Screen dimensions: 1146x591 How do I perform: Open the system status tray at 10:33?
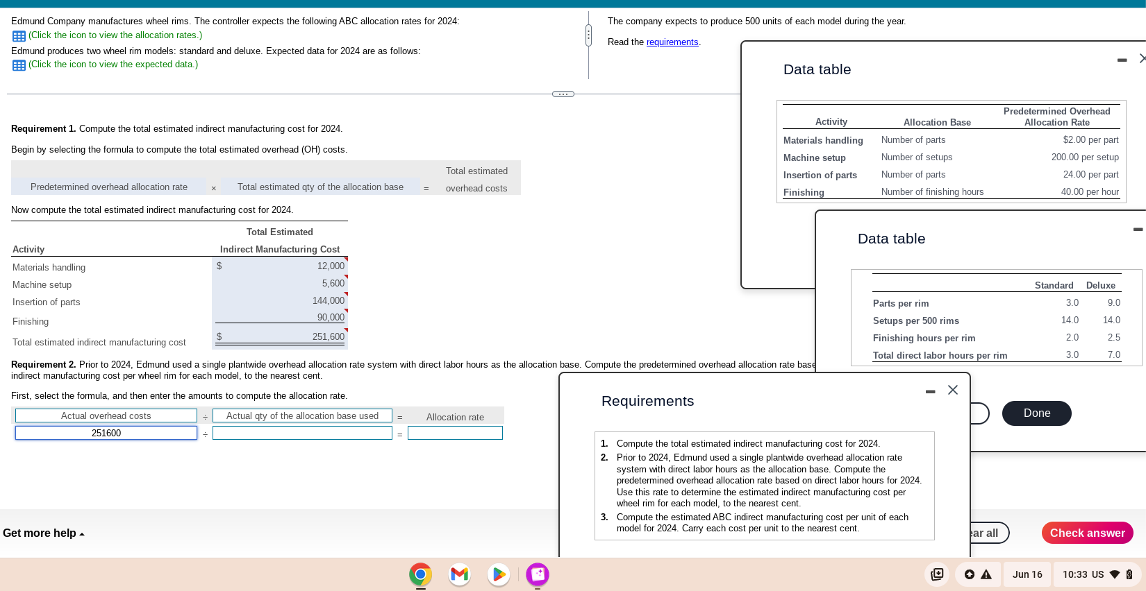pyautogui.click(x=1097, y=574)
